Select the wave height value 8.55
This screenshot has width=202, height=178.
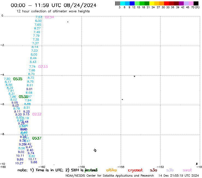pyautogui.click(x=9, y=85)
